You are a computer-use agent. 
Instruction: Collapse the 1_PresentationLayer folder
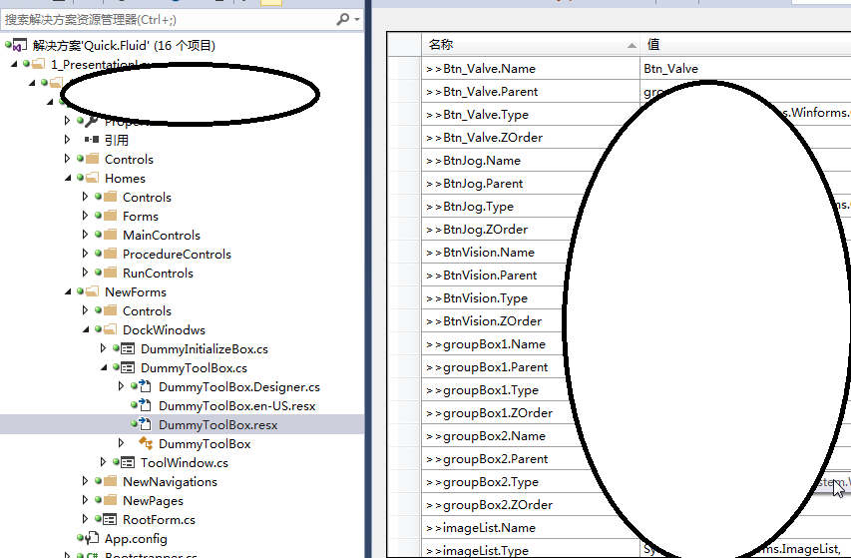(15, 64)
